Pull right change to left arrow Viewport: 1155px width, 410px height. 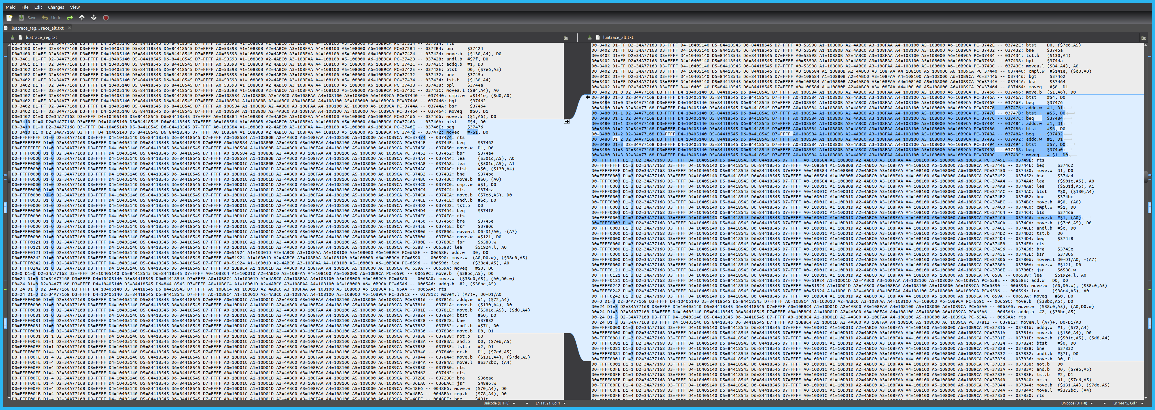click(x=588, y=97)
